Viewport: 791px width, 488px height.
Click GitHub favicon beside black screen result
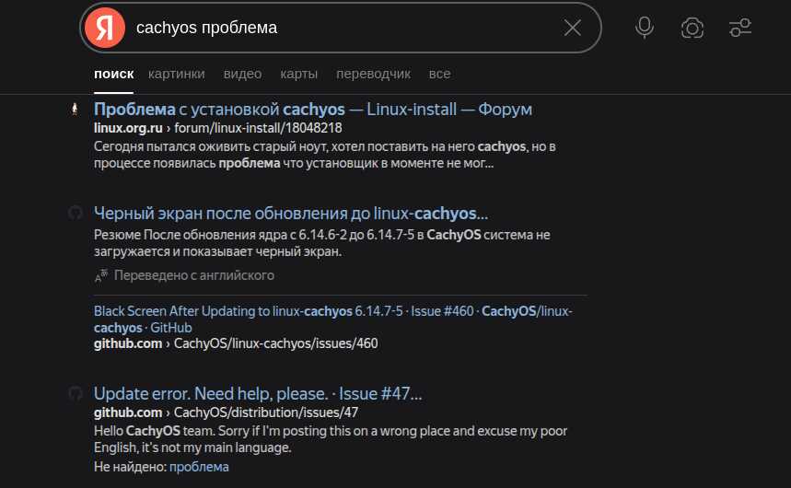tap(75, 213)
